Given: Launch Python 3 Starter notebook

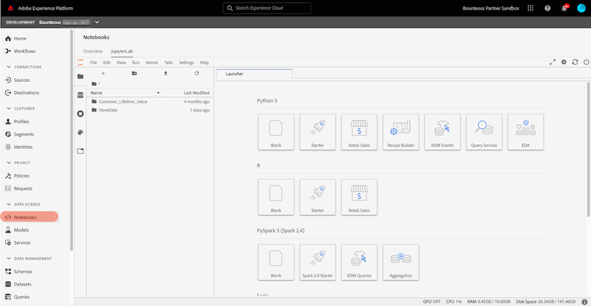Looking at the screenshot, I should 317,132.
